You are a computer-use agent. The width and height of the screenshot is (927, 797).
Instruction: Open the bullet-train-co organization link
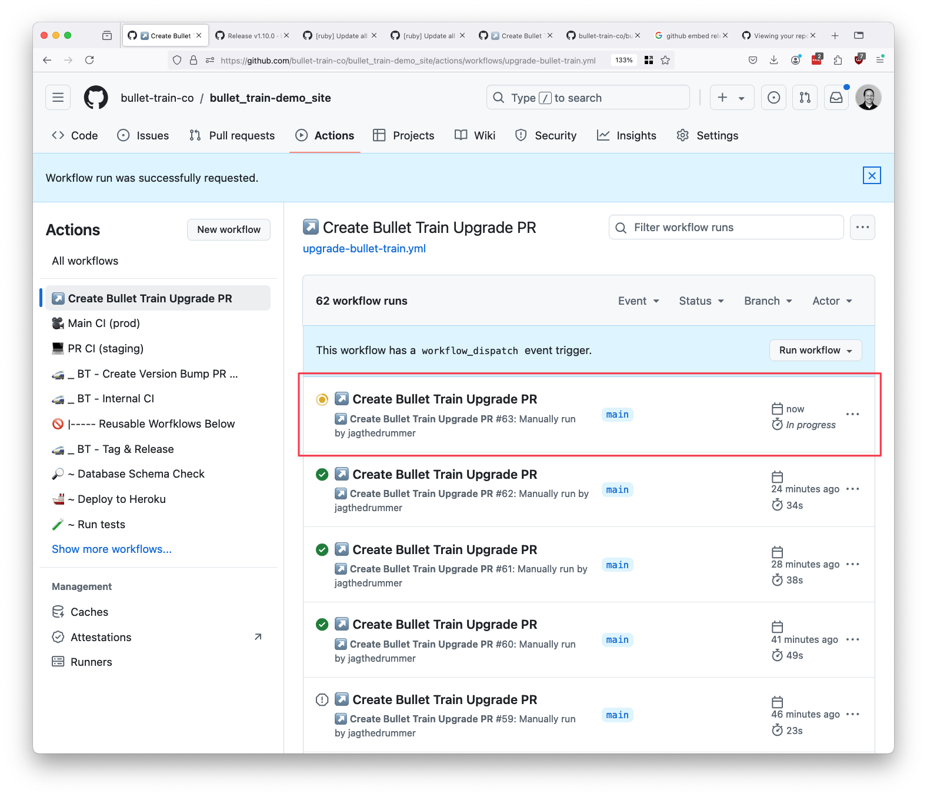click(x=157, y=98)
